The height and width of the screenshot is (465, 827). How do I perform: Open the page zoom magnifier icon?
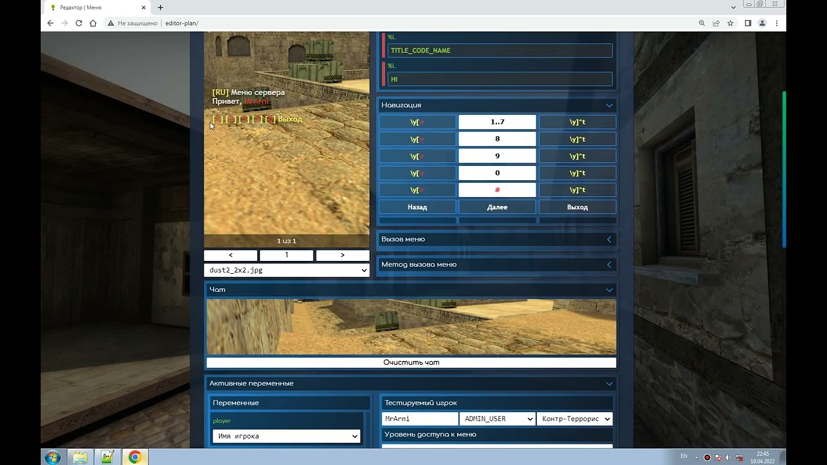[x=702, y=23]
